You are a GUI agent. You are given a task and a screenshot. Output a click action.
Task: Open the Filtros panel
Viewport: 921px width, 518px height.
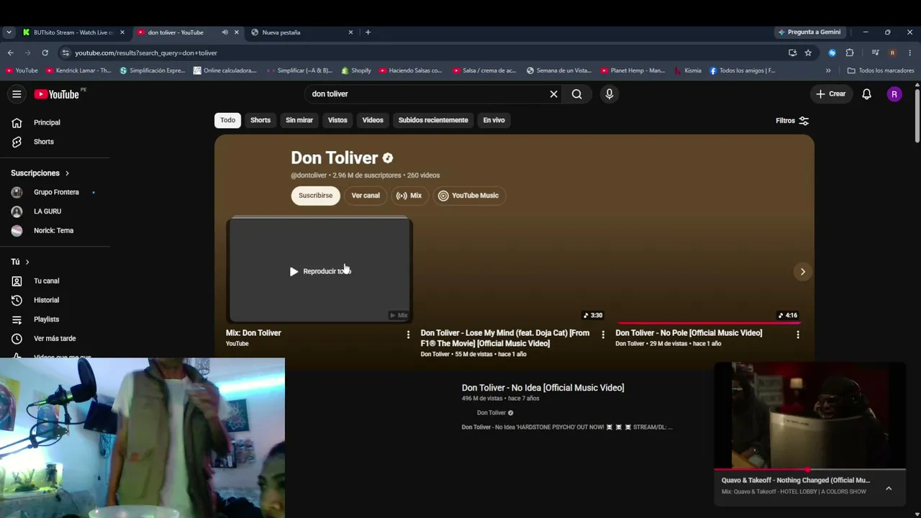792,121
